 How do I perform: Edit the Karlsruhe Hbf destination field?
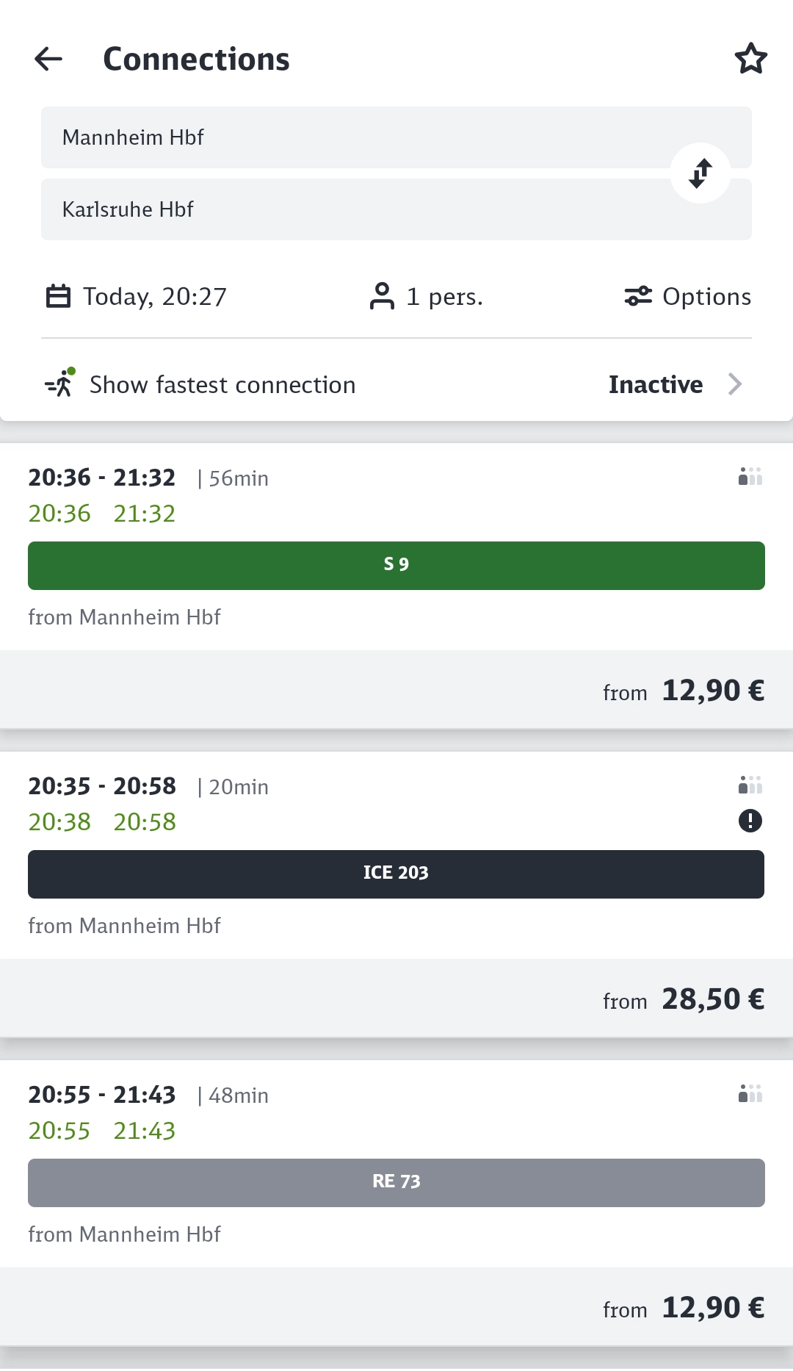[x=352, y=209]
